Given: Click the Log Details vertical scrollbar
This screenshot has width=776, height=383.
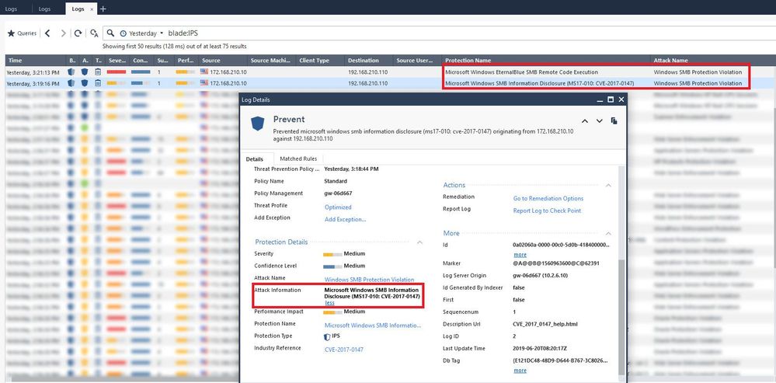Looking at the screenshot, I should click(x=621, y=317).
